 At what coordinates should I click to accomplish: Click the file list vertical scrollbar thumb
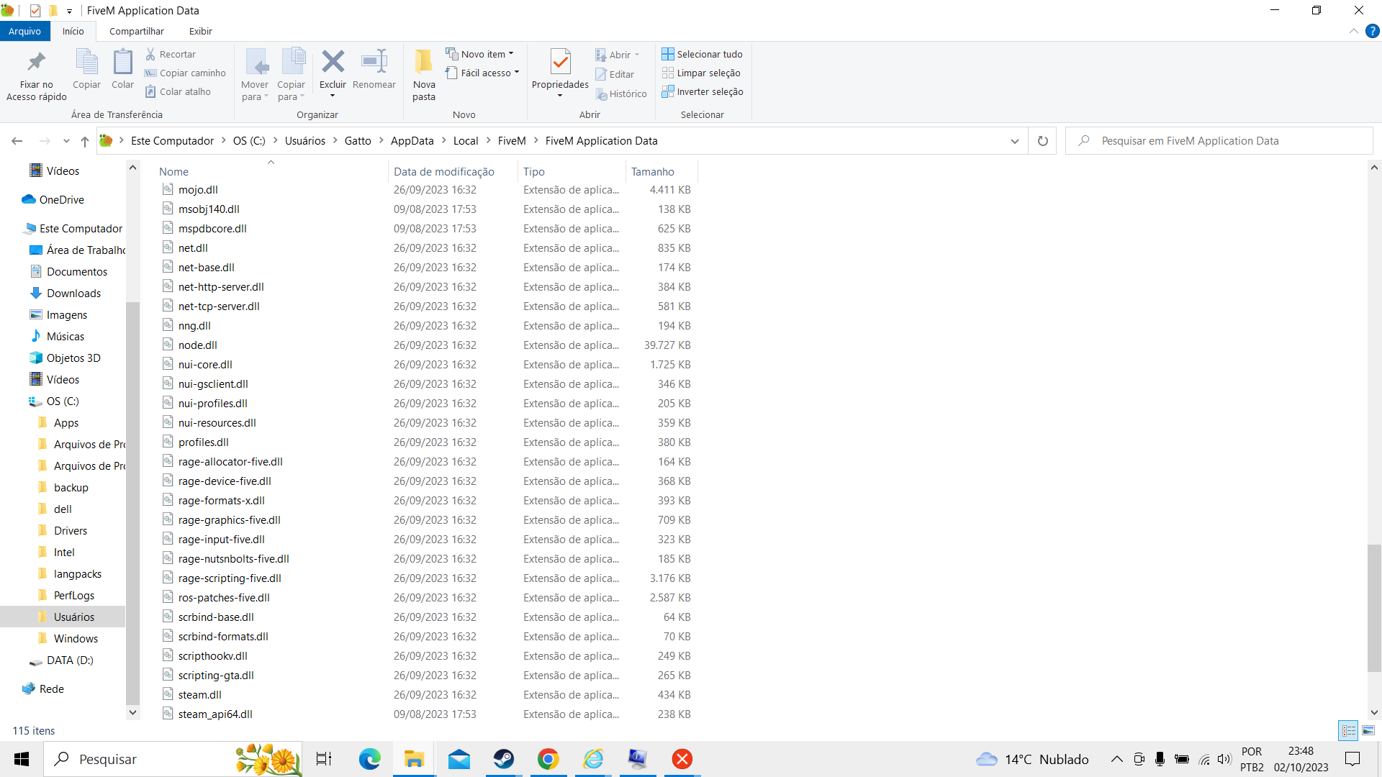pyautogui.click(x=1374, y=608)
